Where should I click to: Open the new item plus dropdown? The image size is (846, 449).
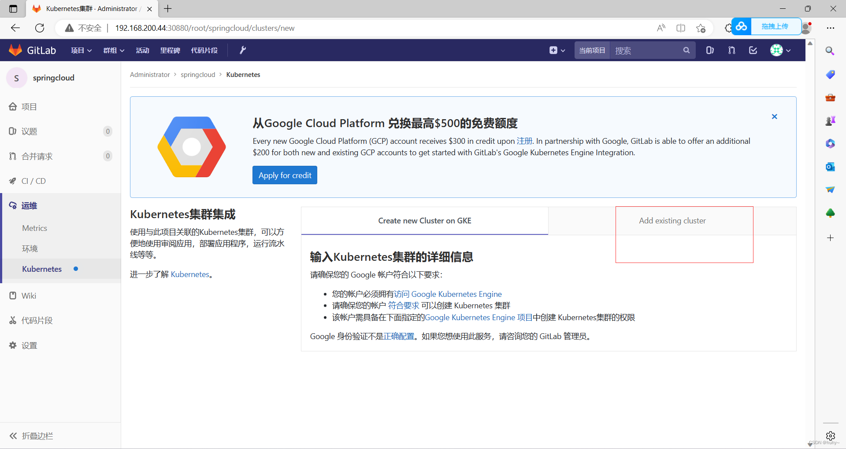pos(557,50)
